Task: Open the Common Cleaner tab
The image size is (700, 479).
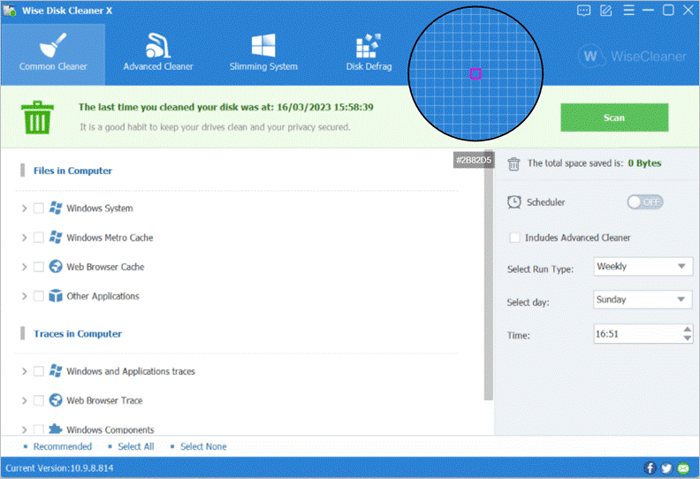Action: 53,54
